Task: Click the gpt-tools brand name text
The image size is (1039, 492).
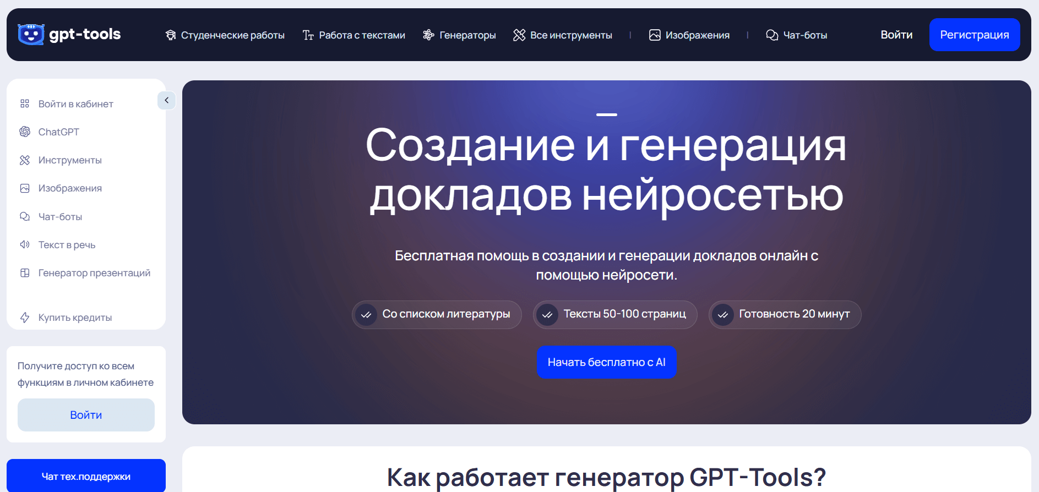Action: pyautogui.click(x=85, y=34)
